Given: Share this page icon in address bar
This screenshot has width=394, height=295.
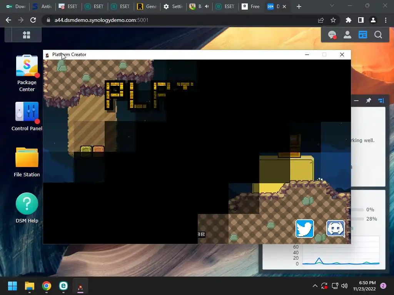Looking at the screenshot, I should (321, 20).
